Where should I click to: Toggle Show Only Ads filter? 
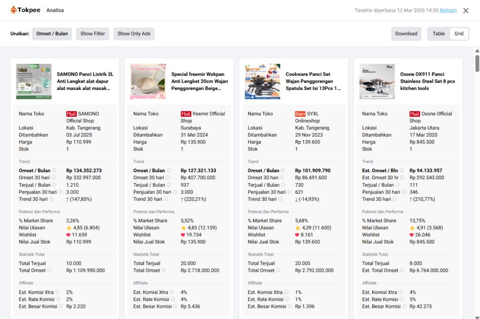(x=134, y=34)
